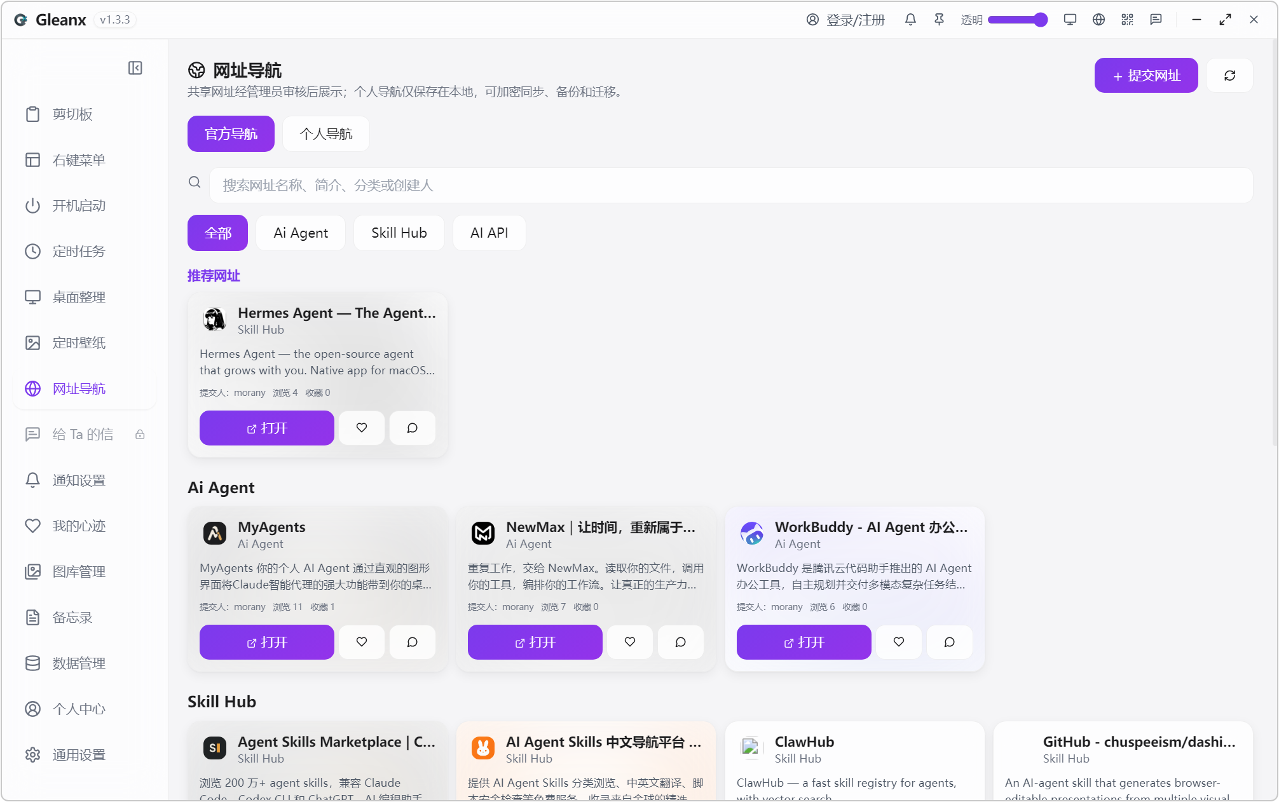Viewport: 1279px width, 802px height.
Task: Click the NewMax site logo
Action: click(483, 533)
